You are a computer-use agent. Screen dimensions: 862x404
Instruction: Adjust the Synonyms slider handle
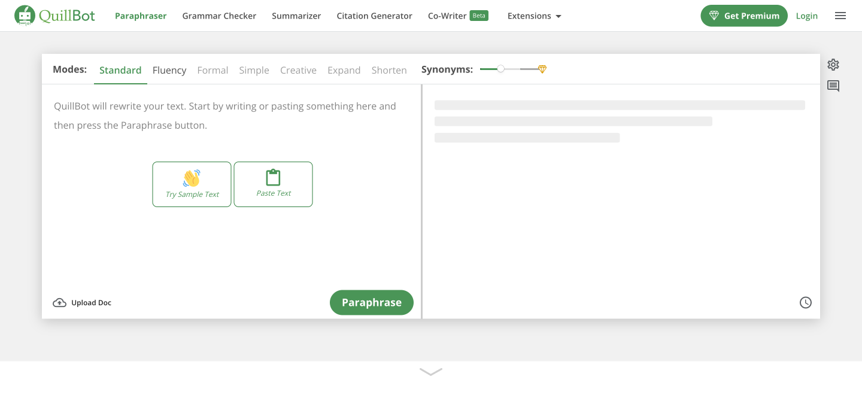pos(501,69)
